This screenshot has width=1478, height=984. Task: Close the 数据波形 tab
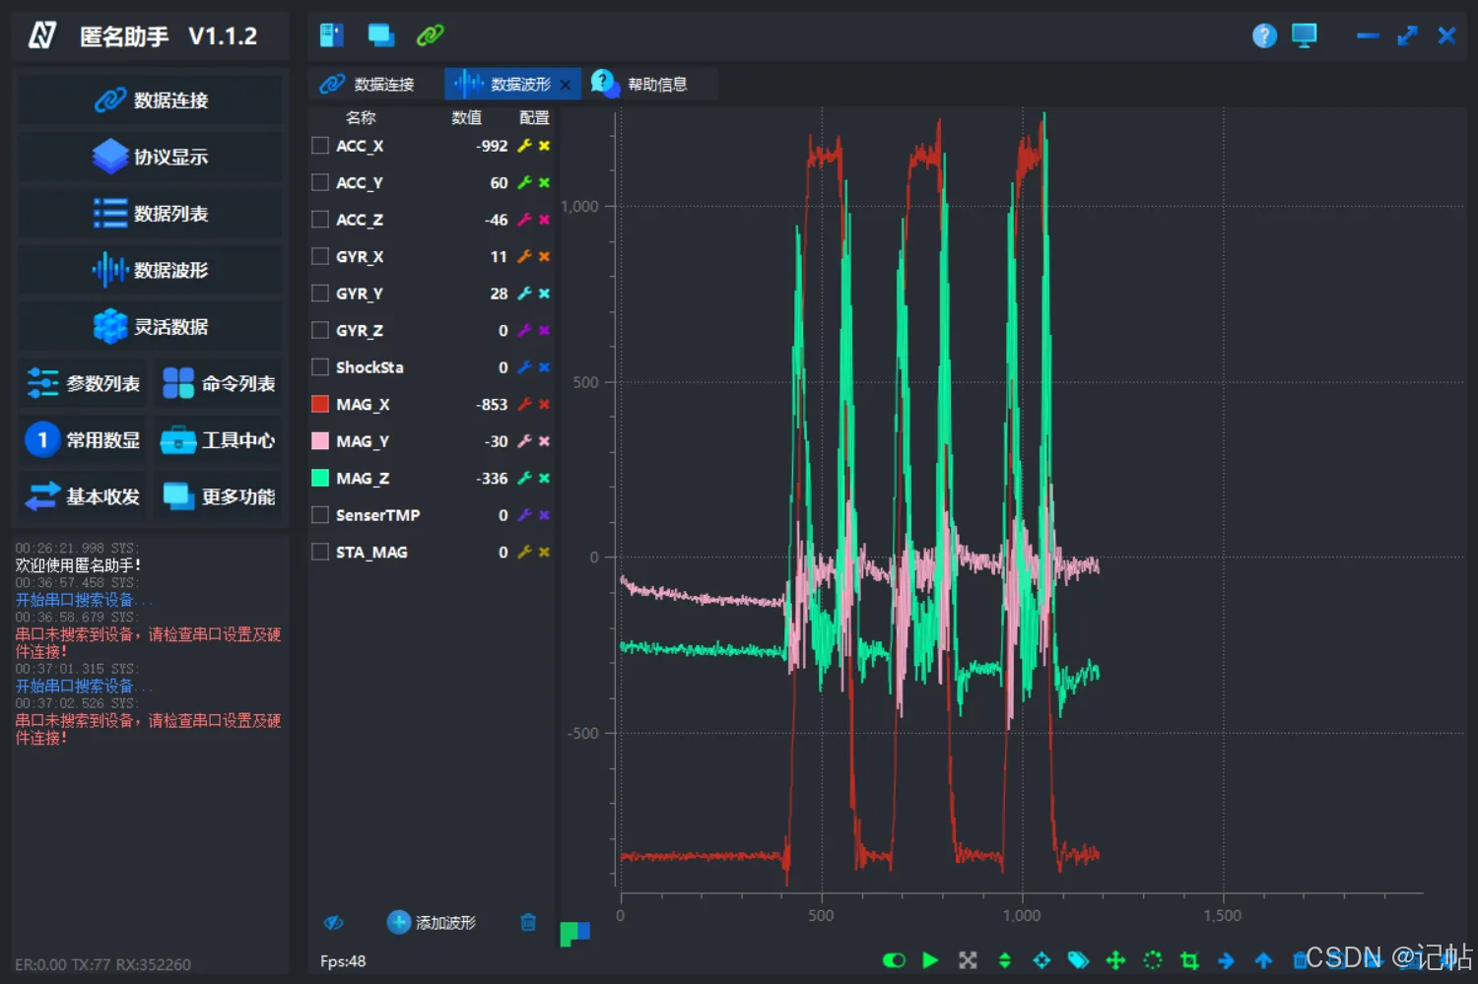(x=565, y=85)
